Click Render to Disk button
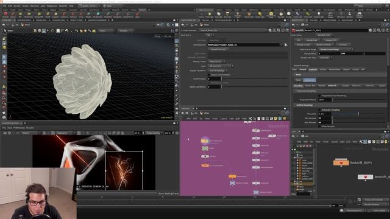 pyautogui.click(x=303, y=44)
